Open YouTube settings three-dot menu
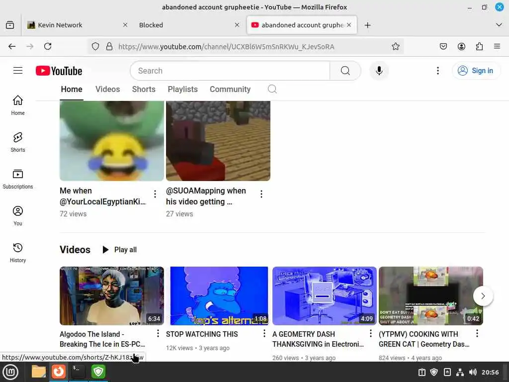Screen dimensions: 509x382 (x=437, y=71)
